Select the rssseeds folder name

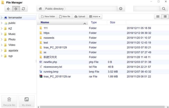tap(49, 38)
